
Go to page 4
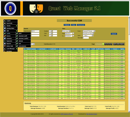click(109, 44)
